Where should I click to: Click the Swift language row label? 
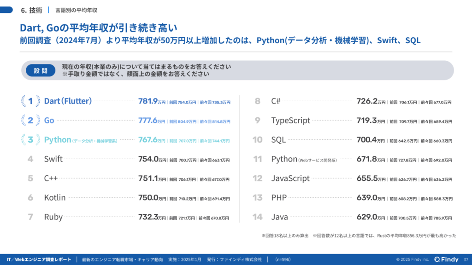[x=53, y=159]
